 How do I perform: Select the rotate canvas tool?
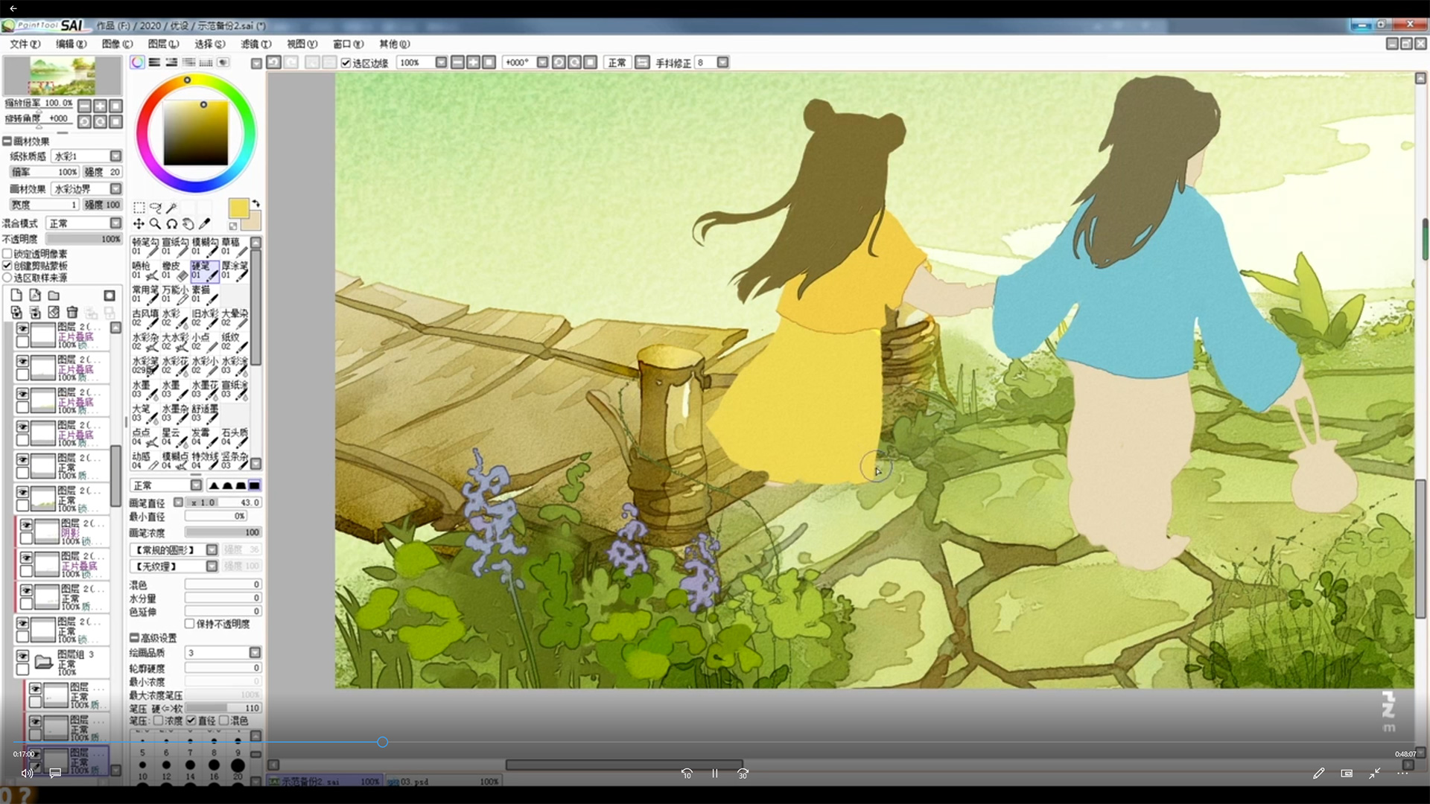point(171,223)
